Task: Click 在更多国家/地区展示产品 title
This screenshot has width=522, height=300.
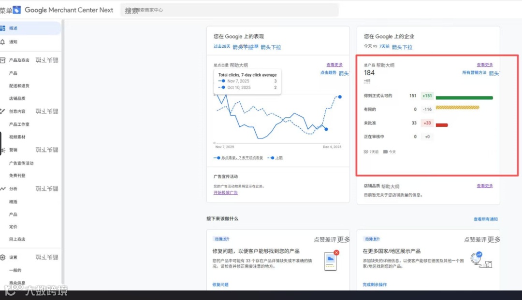Action: 391,251
